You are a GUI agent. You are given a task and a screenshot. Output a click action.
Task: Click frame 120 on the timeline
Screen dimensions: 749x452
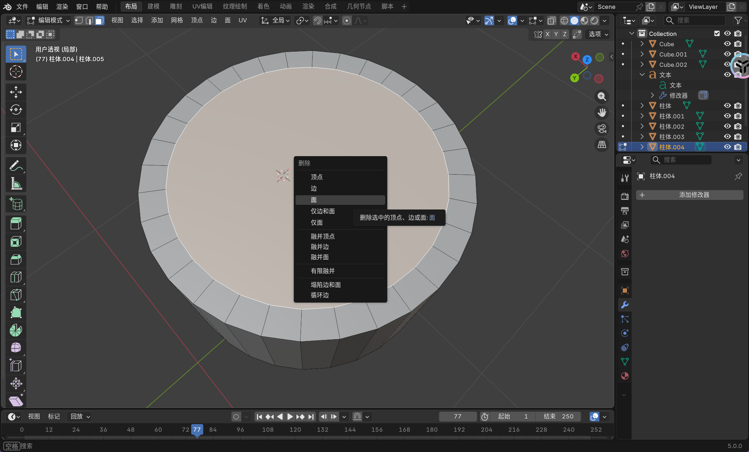tap(295, 430)
